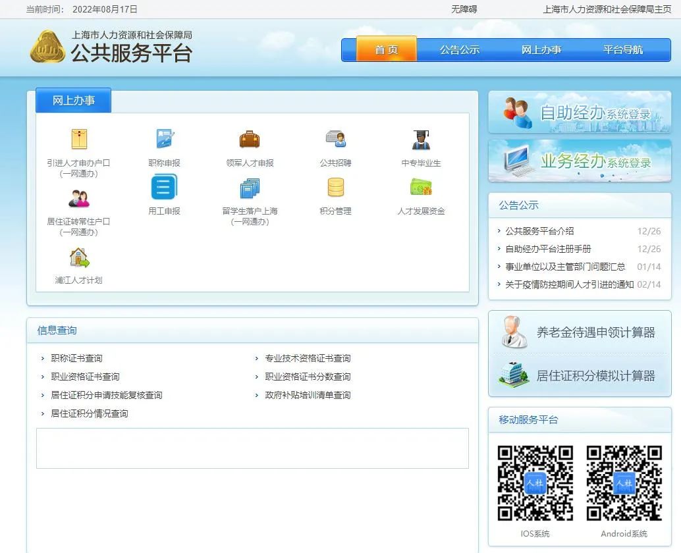Click the computer icon on 业务经办 banner
This screenshot has width=681, height=553.
point(520,161)
